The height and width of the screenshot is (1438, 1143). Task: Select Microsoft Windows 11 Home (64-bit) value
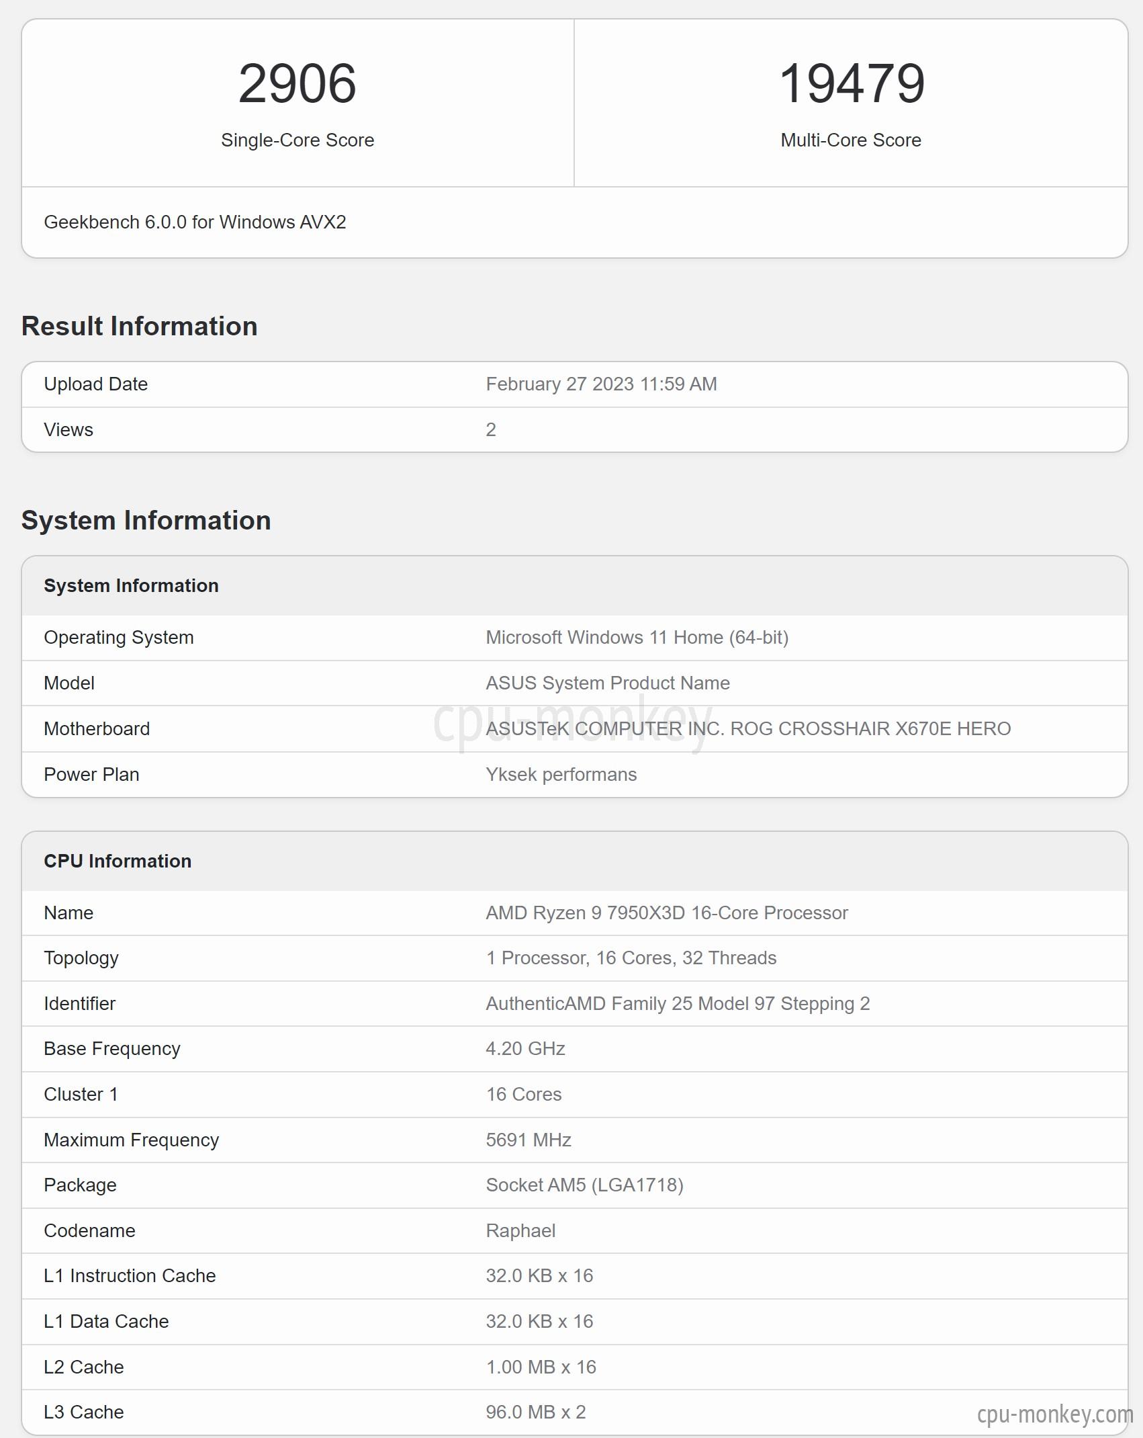pos(637,637)
